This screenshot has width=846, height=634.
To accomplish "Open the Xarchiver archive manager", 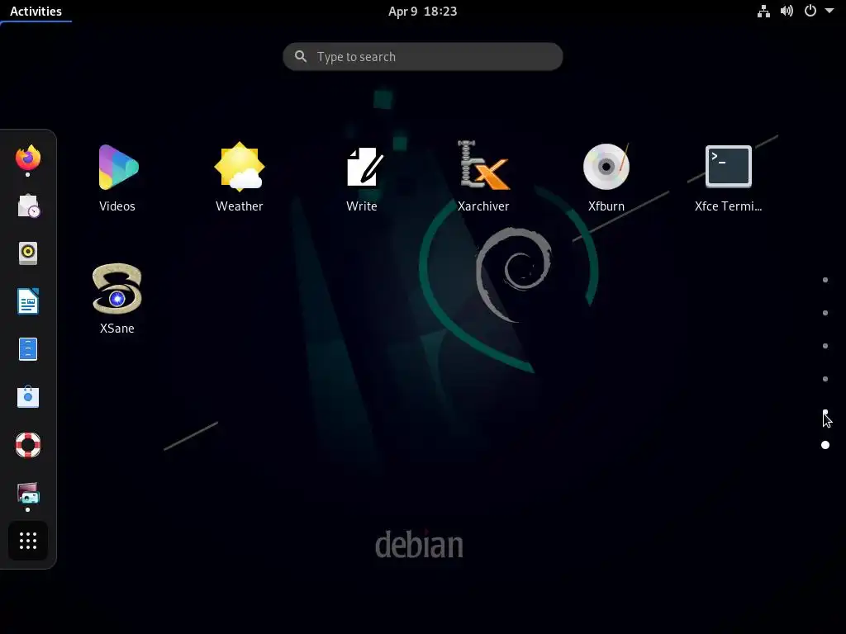I will [x=483, y=178].
